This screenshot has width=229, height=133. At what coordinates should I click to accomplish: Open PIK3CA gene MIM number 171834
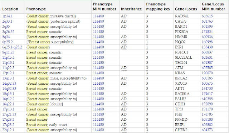(207, 32)
